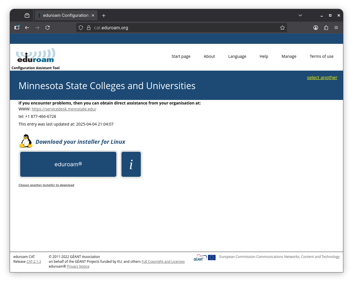This screenshot has width=353, height=283.
Task: Click the padlock security icon
Action: click(x=89, y=28)
